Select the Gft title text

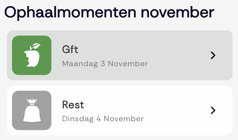tap(70, 50)
